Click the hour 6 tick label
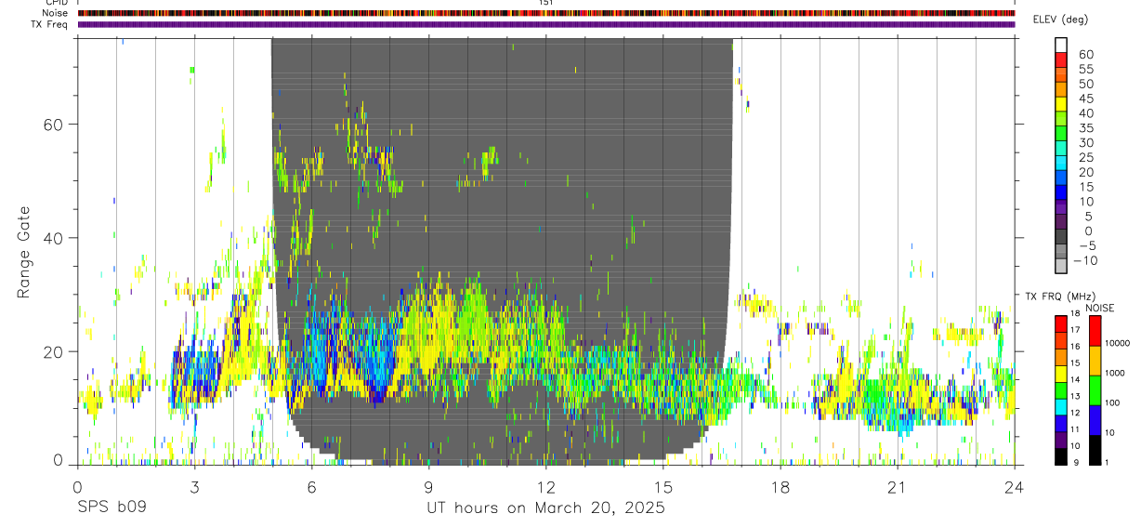The width and height of the screenshot is (1141, 527). [311, 488]
